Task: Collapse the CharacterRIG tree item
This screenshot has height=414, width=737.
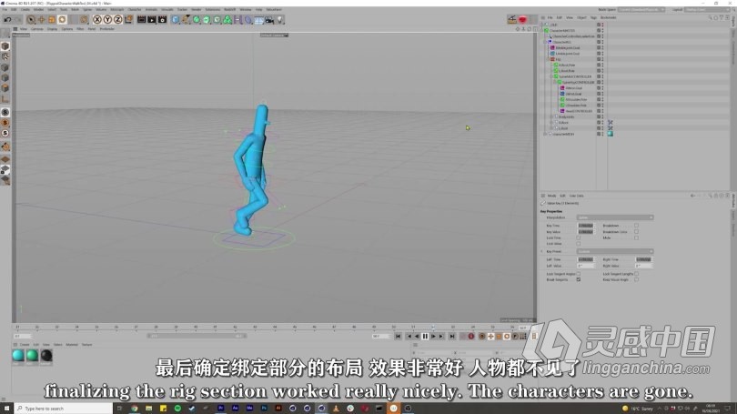Action: [545, 42]
